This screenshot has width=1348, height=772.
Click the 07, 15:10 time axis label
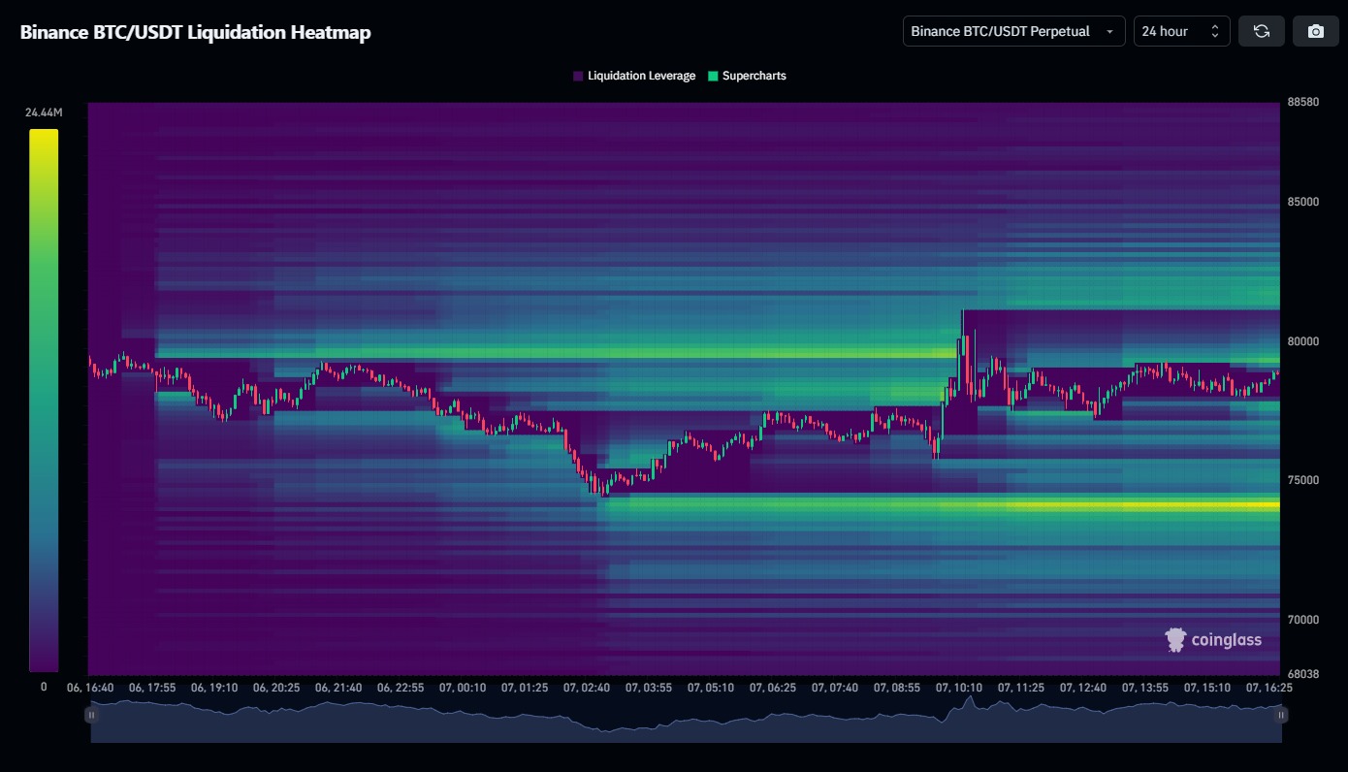coord(1207,688)
